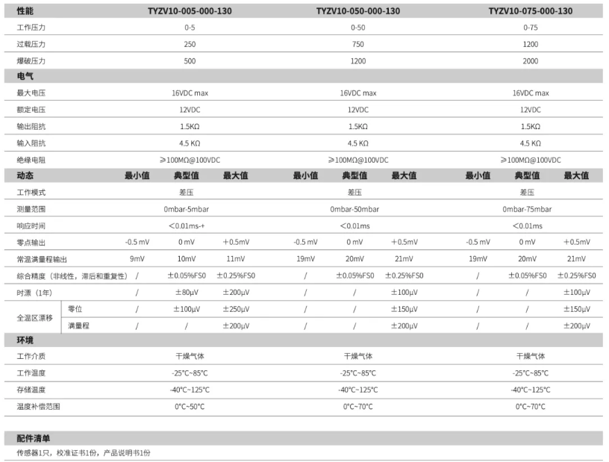
Task: Select the '±250μV' zero drift value
Action: (x=236, y=309)
